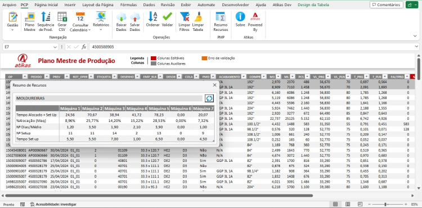Expand the Name Box dropdown
Image resolution: width=422 pixels, height=208 pixels.
[x=55, y=47]
